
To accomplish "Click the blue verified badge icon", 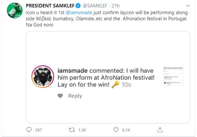I will (x=78, y=6).
